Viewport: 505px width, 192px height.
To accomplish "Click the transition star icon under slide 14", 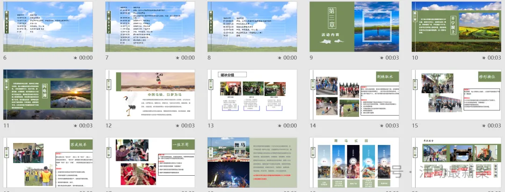I will (x=382, y=125).
